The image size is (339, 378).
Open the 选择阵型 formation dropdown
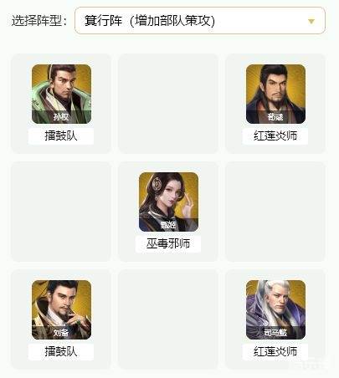pos(200,21)
